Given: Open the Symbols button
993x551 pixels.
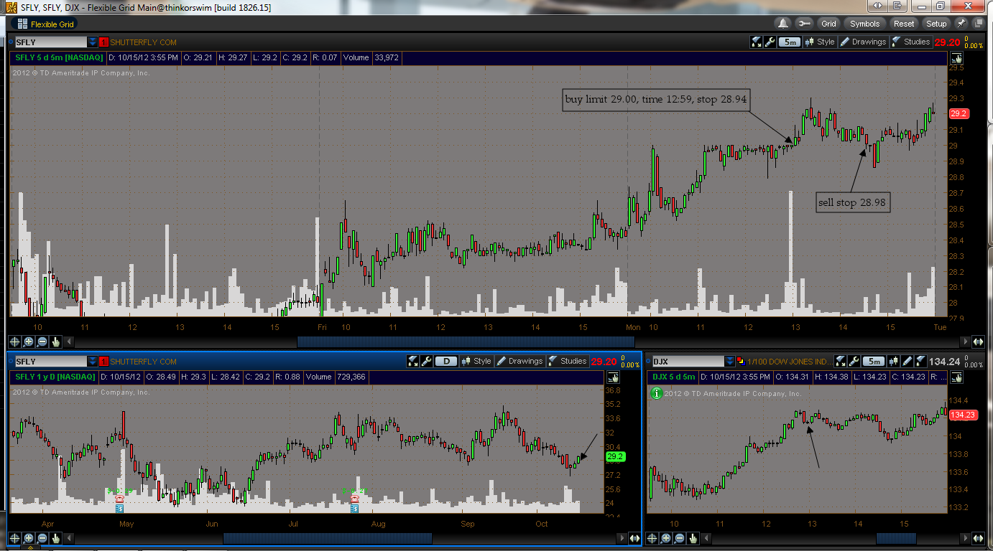Looking at the screenshot, I should point(864,24).
